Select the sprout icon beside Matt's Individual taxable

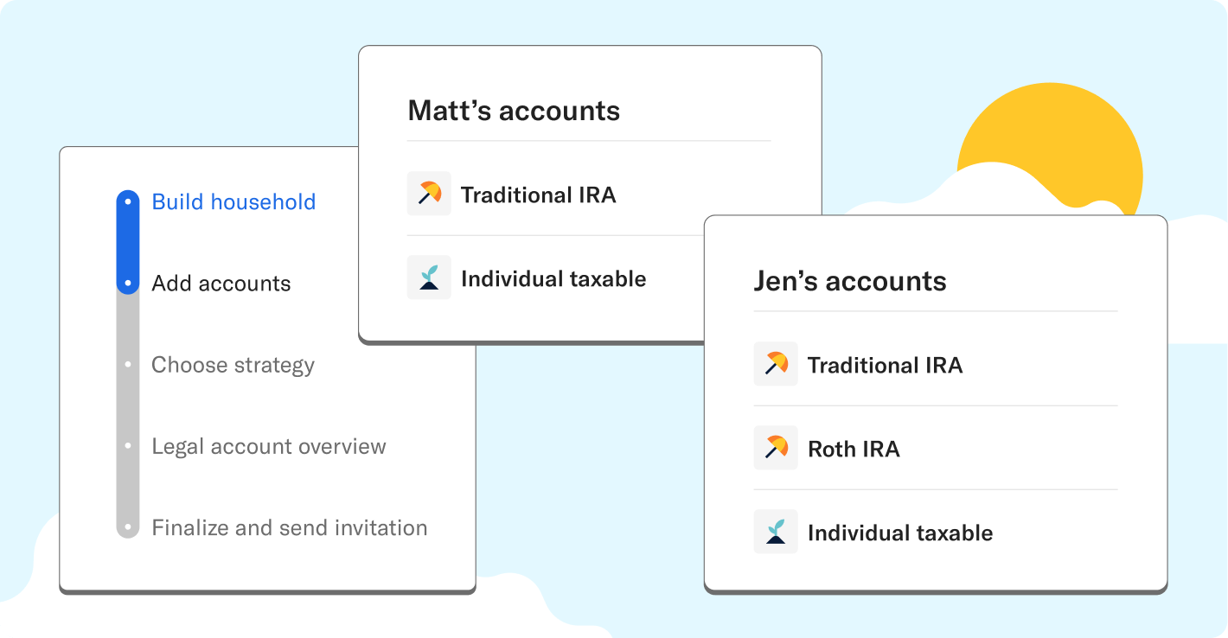tap(429, 278)
